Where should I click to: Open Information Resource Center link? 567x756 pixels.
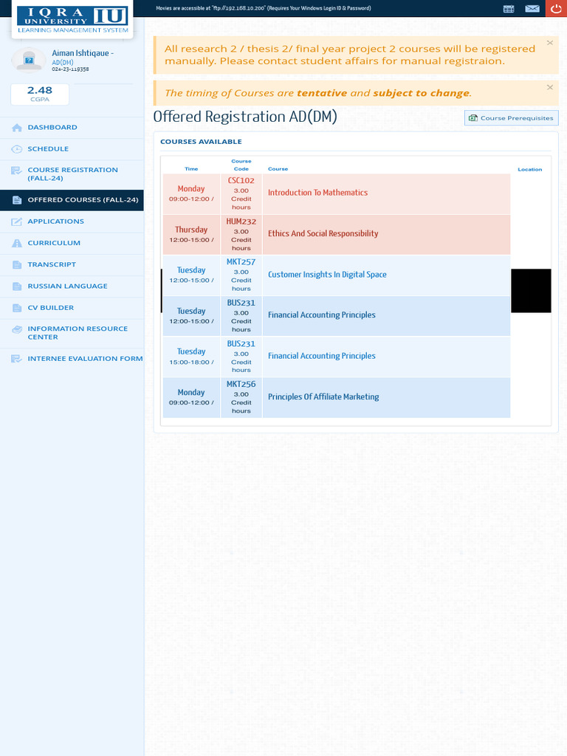tap(72, 333)
